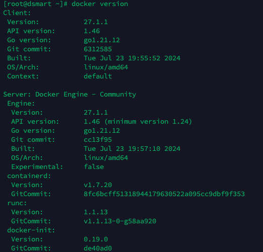Click the containerd section label
The width and height of the screenshot is (263, 252).
pos(29,176)
